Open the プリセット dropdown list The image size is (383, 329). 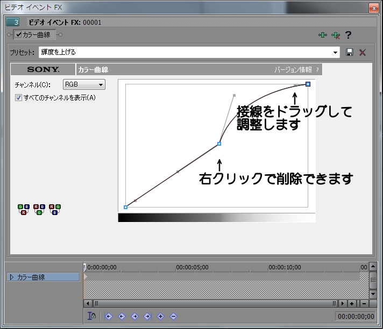coord(336,52)
